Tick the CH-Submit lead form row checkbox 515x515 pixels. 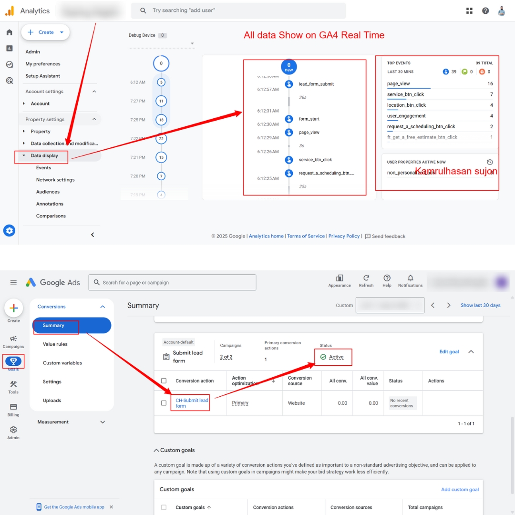[164, 403]
